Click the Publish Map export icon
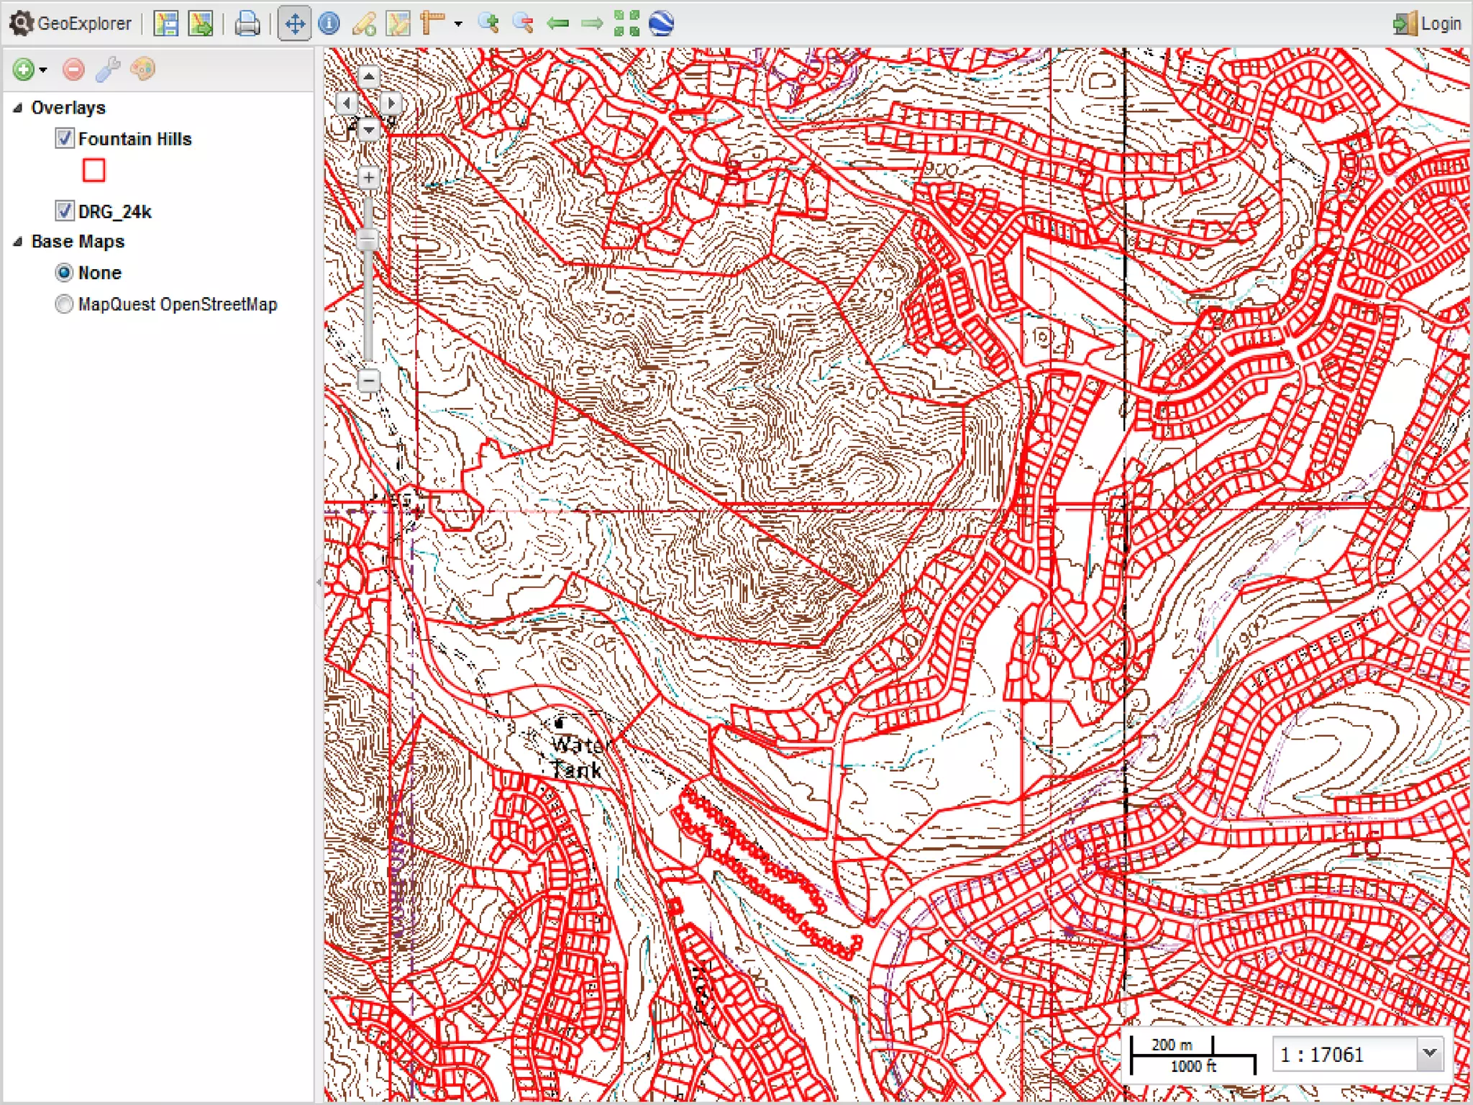Viewport: 1473px width, 1105px height. 201,23
